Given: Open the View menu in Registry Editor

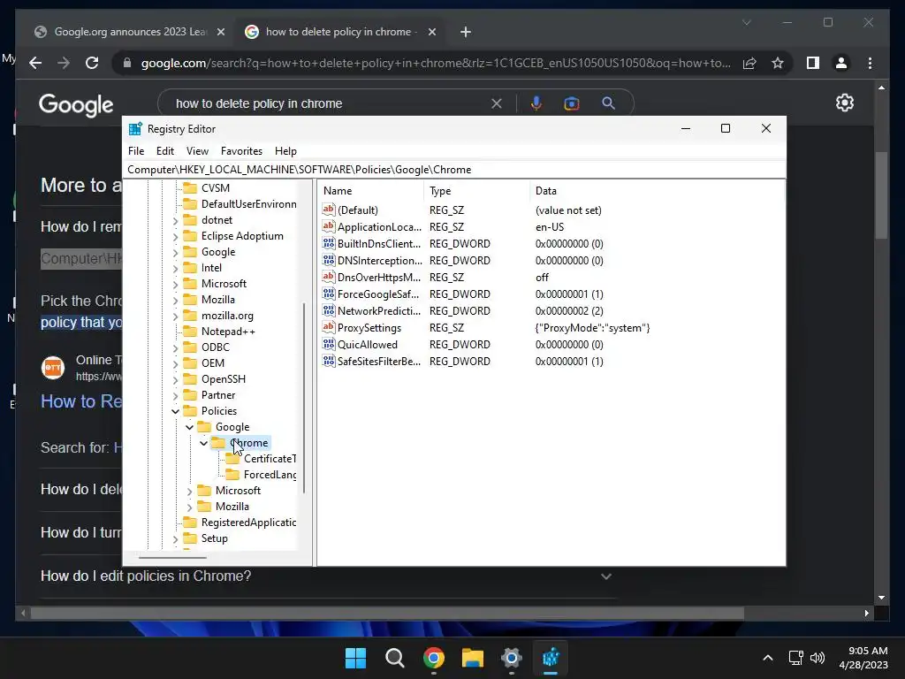Looking at the screenshot, I should click(197, 150).
